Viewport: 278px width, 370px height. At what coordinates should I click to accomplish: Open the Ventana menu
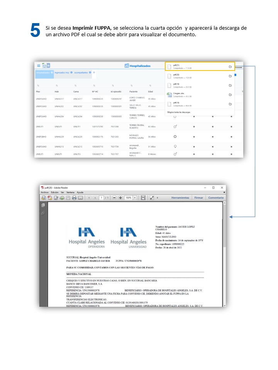(70, 192)
